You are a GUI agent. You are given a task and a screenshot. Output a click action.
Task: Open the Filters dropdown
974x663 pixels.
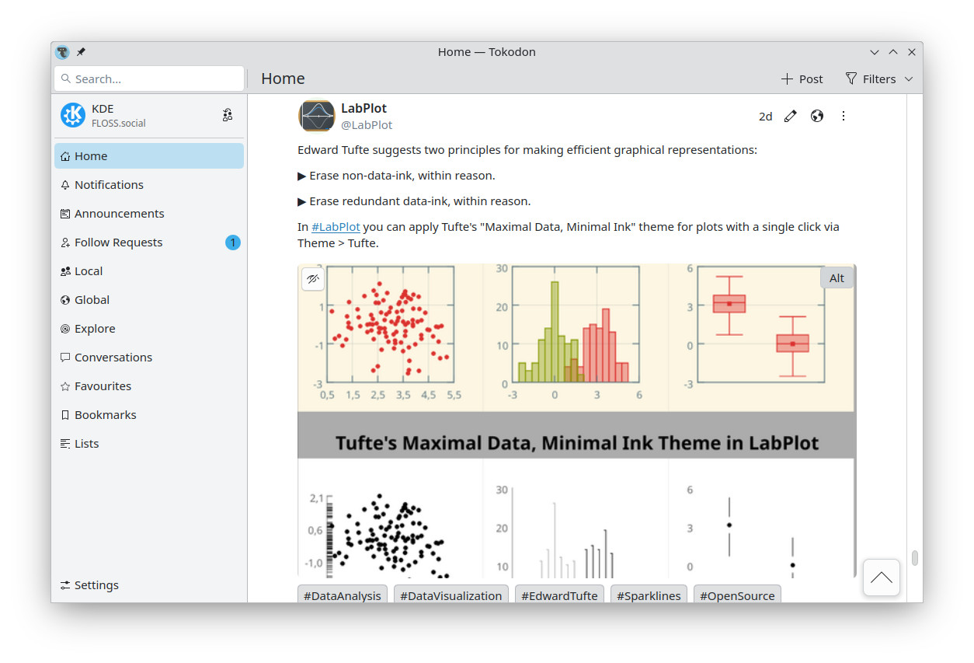pos(879,79)
